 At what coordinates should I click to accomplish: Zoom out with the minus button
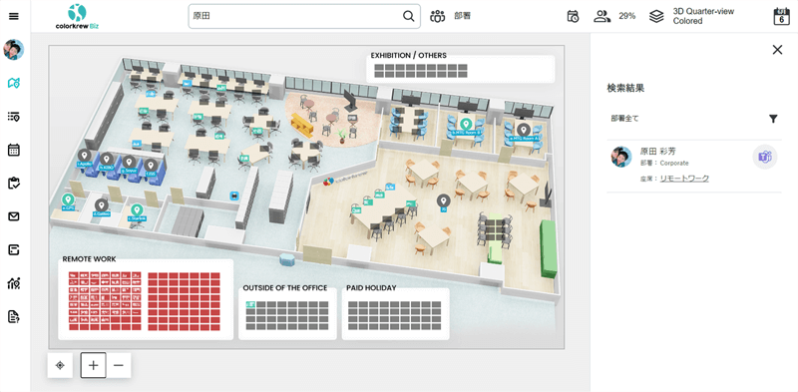coord(119,365)
